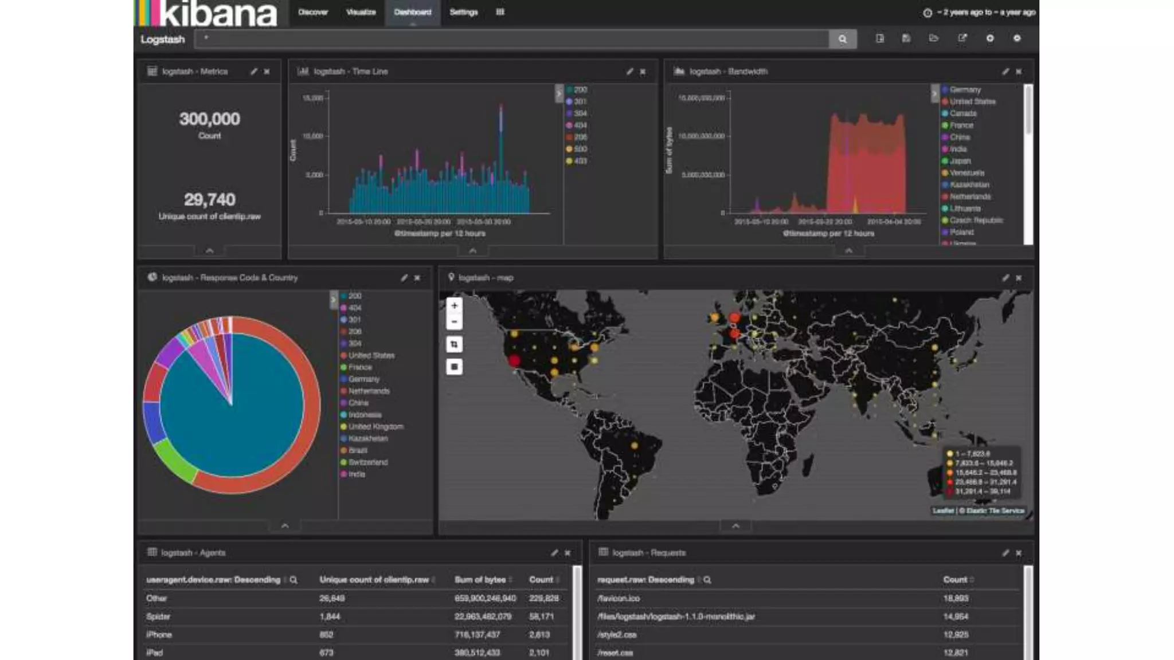
Task: Toggle Germany series in Bandwidth legend
Action: click(x=965, y=89)
